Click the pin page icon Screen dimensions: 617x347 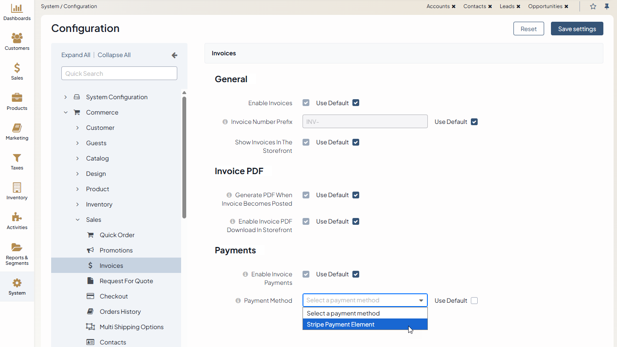click(x=607, y=6)
